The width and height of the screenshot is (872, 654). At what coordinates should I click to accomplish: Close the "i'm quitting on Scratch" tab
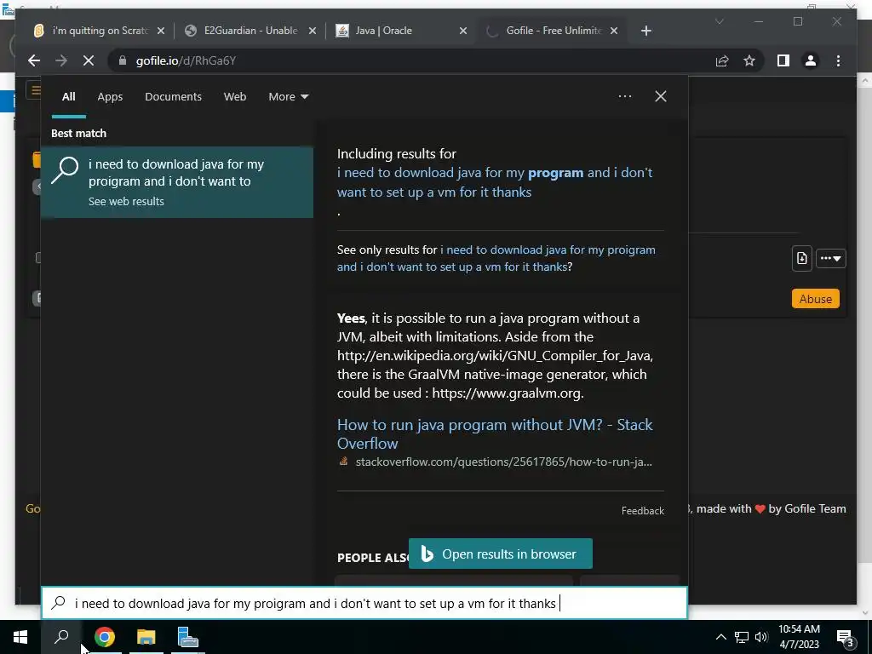(161, 31)
